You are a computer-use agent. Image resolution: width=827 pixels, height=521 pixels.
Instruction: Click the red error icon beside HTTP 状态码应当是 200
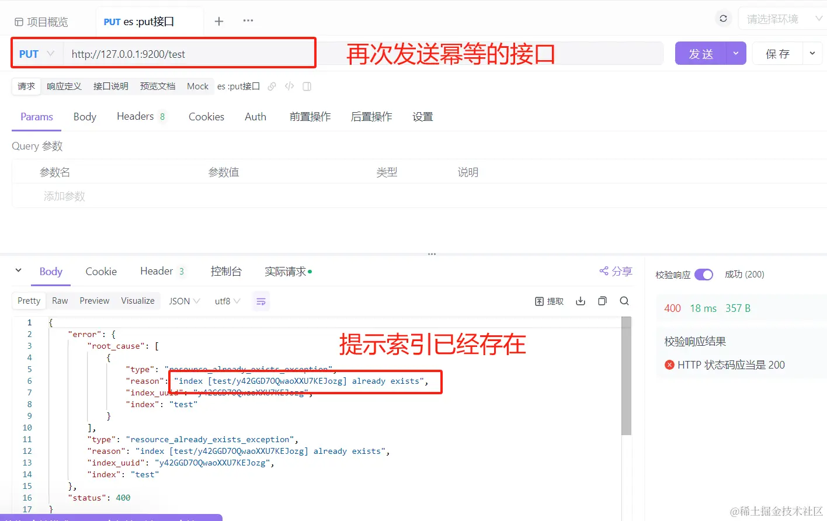(x=669, y=365)
